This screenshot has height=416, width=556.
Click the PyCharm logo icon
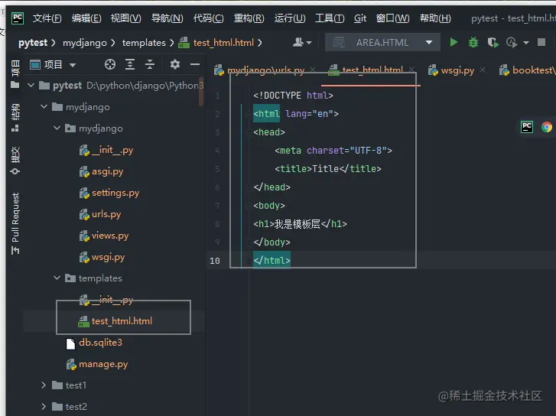tap(18, 18)
